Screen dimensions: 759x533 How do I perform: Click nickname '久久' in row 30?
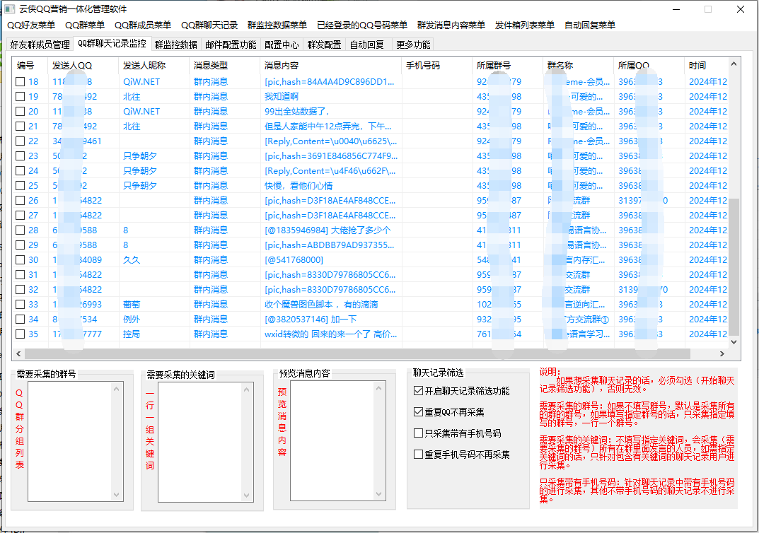click(x=132, y=260)
